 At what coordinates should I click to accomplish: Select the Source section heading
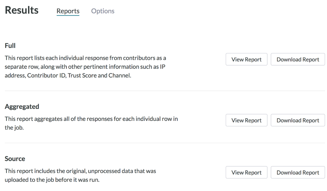[x=15, y=159]
